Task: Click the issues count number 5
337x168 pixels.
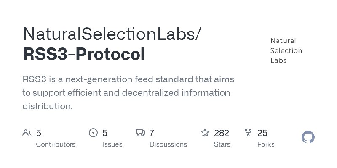Action: tap(105, 133)
